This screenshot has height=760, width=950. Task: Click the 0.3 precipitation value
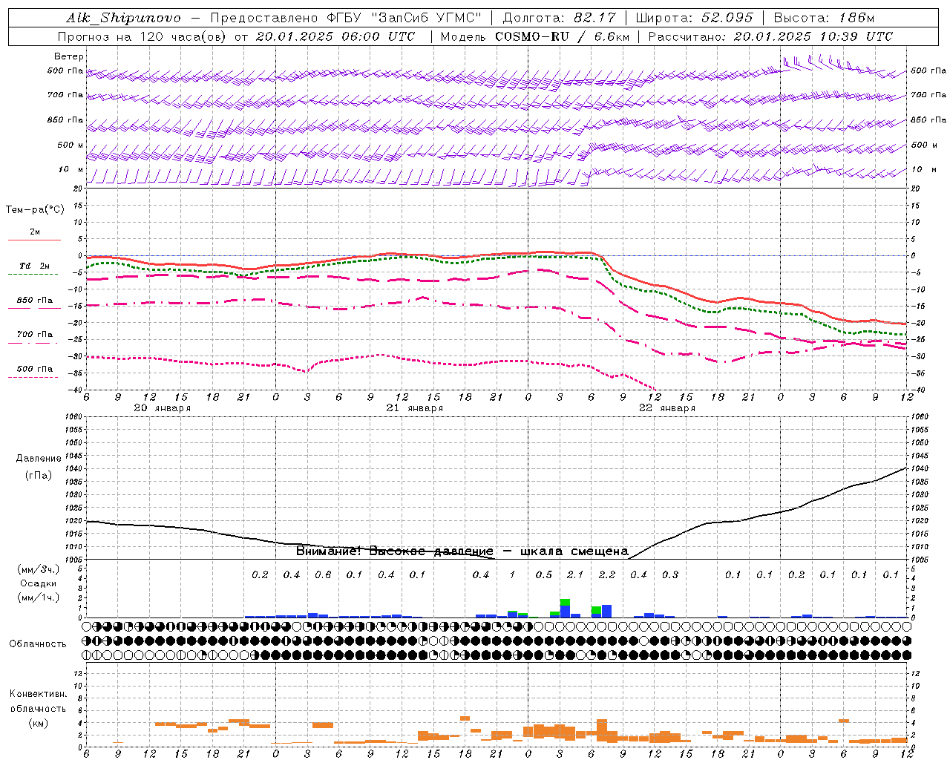point(670,574)
